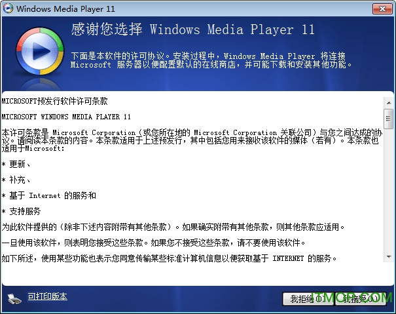Screen dimensions: 396x314
Task: Click the large Media Player play logo
Action: click(x=40, y=51)
